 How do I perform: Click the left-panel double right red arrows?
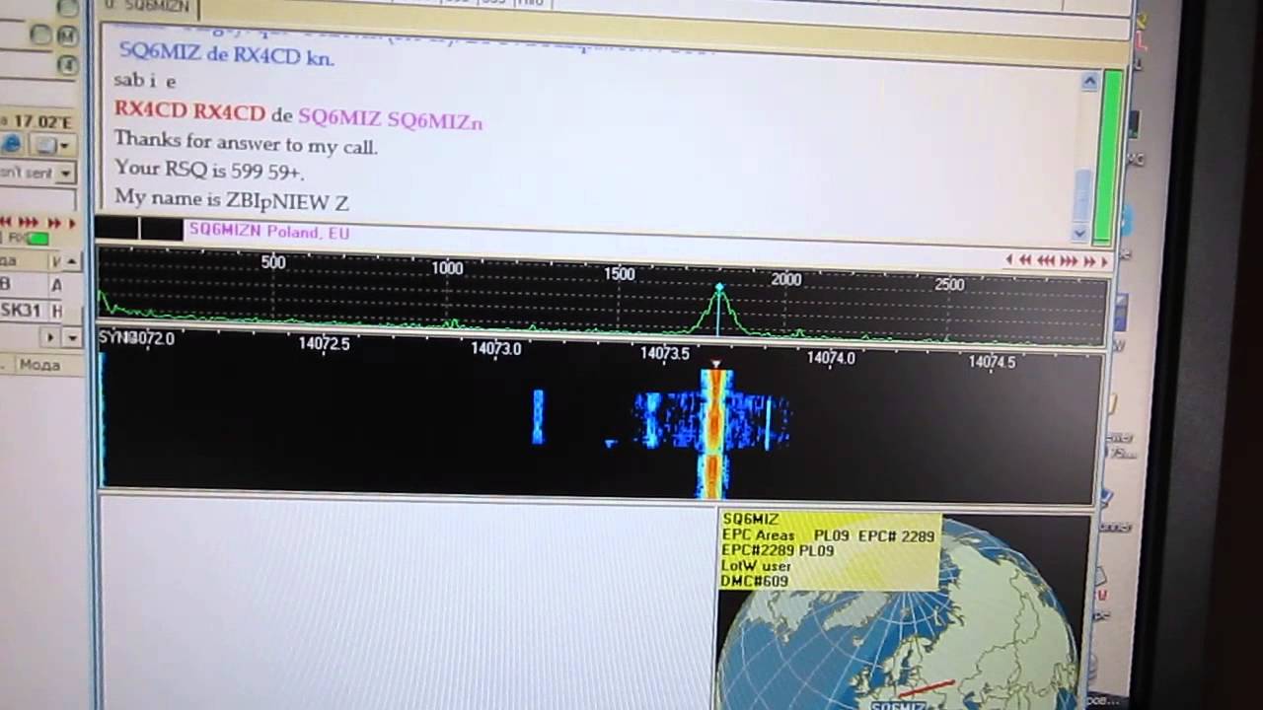55,223
